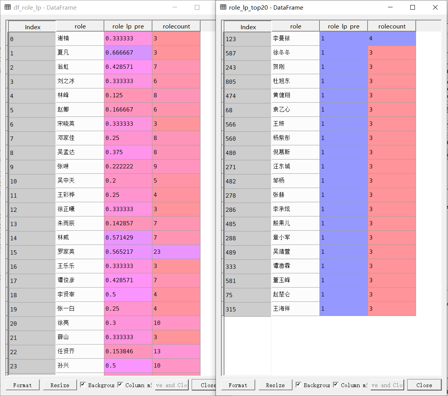Viewport: 448px width, 396px height.
Task: Sort by role_lp_pre header in role_lp_top20
Action: 343,26
